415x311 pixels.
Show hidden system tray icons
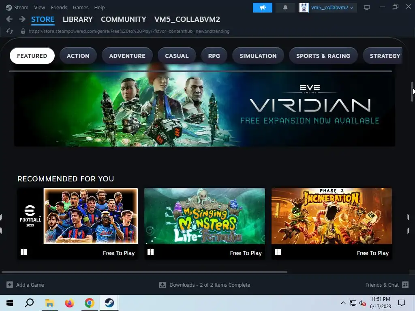click(343, 303)
